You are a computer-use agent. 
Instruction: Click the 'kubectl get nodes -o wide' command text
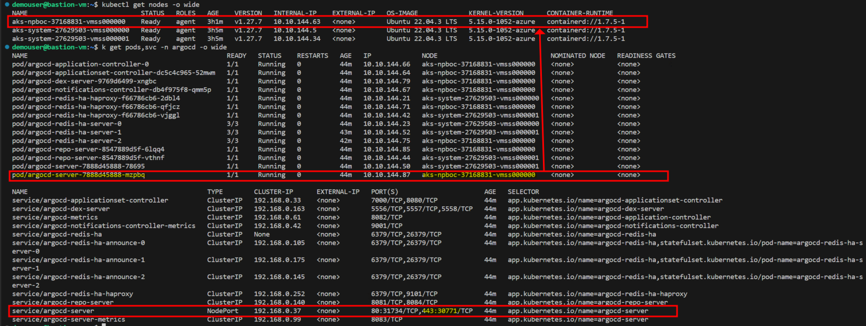click(151, 4)
